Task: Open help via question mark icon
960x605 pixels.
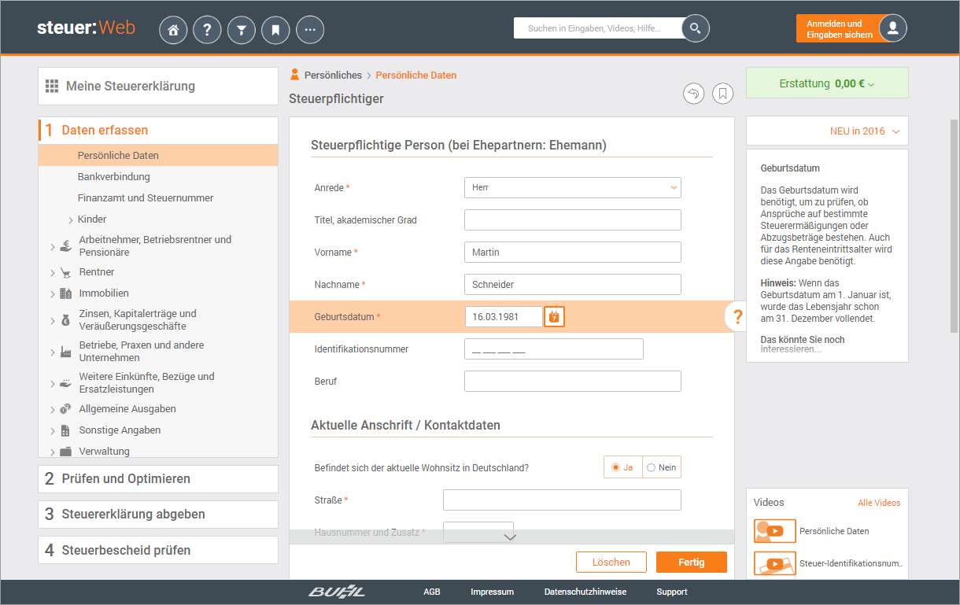Action: (207, 30)
